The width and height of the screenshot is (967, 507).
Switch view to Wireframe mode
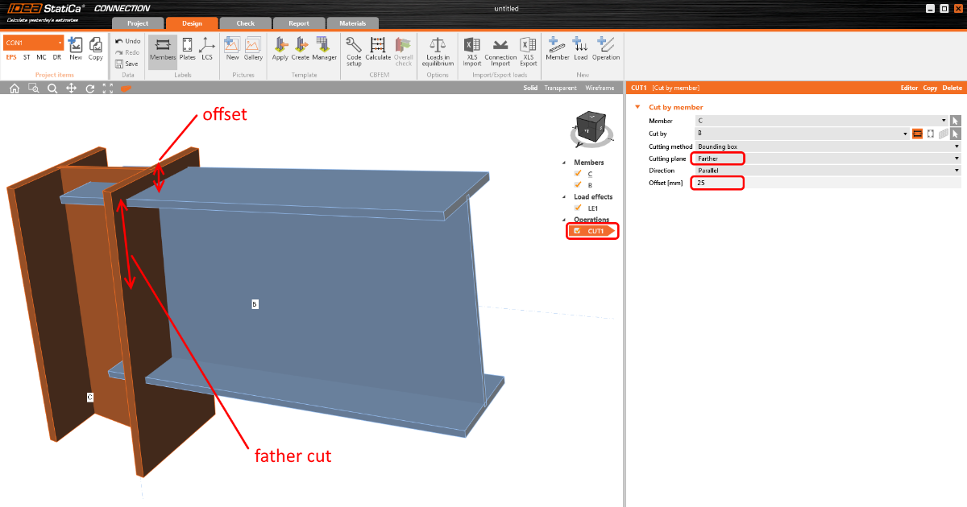[600, 88]
